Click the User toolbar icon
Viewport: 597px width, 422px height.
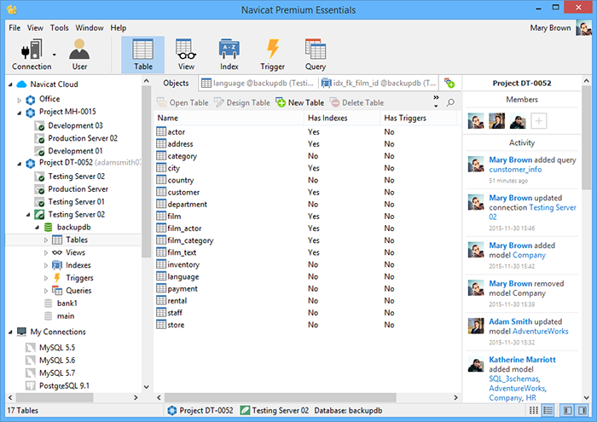click(79, 55)
